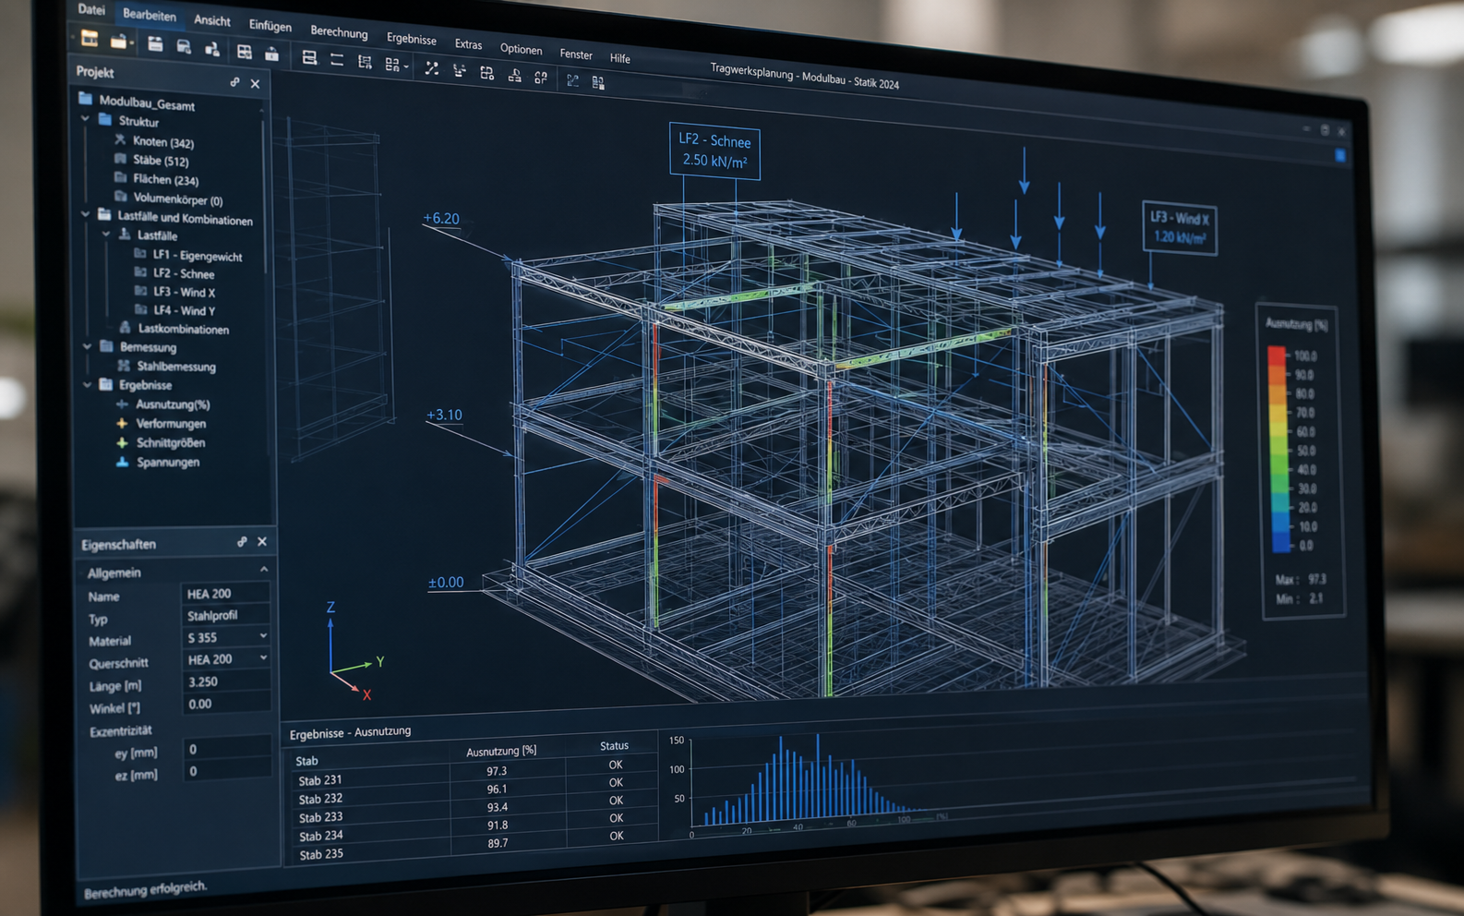Click the Knoten node icon in tree
The image size is (1464, 916).
point(120,139)
